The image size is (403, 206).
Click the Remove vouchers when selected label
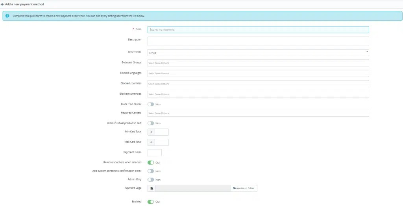click(x=122, y=162)
